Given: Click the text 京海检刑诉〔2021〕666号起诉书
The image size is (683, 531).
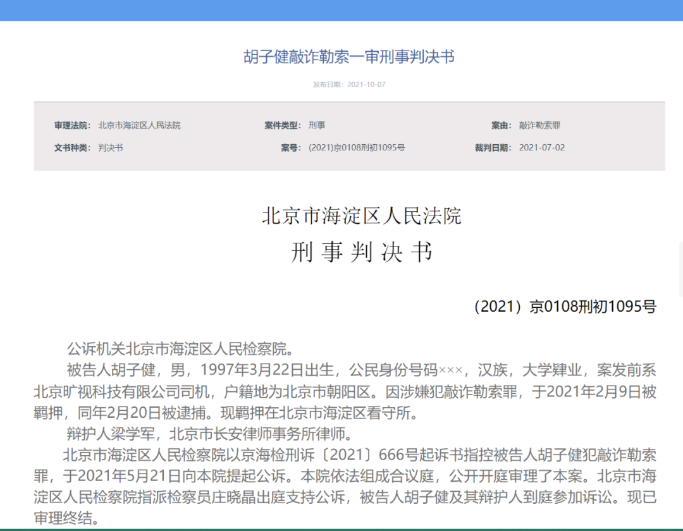Looking at the screenshot, I should (x=352, y=455).
